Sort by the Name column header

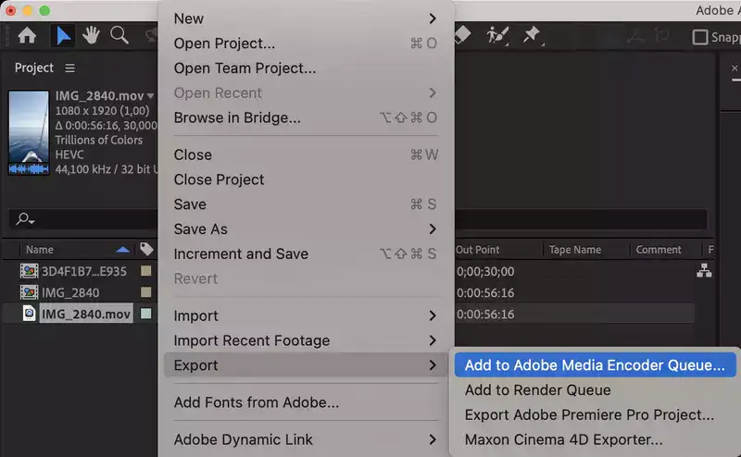(40, 250)
